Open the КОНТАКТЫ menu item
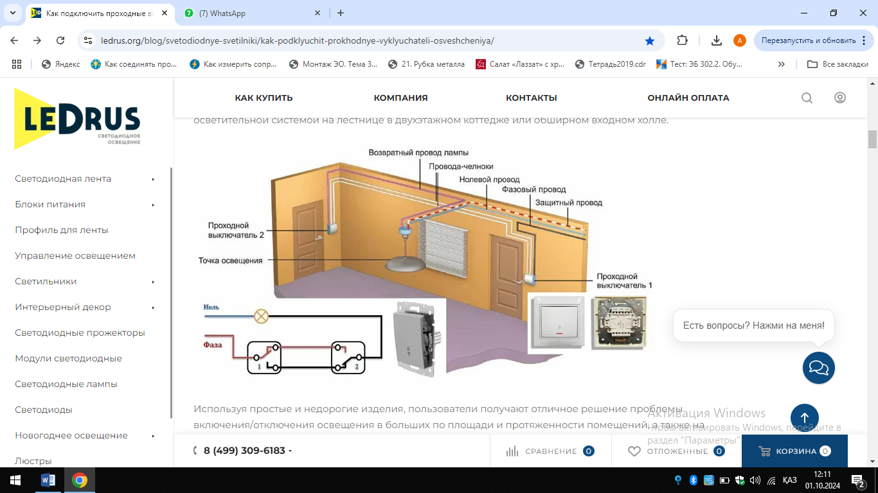The width and height of the screenshot is (878, 493). pos(532,98)
